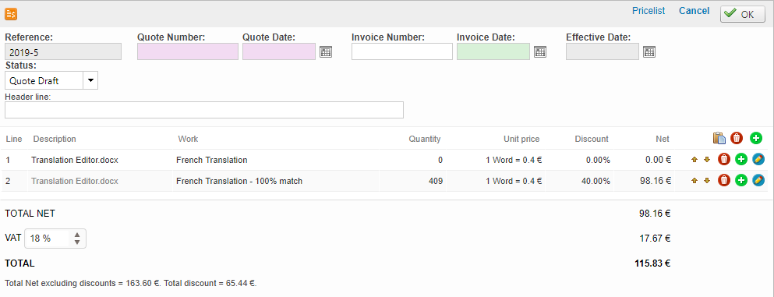Increase VAT percentage with up arrow
This screenshot has height=297, width=774.
pos(77,235)
